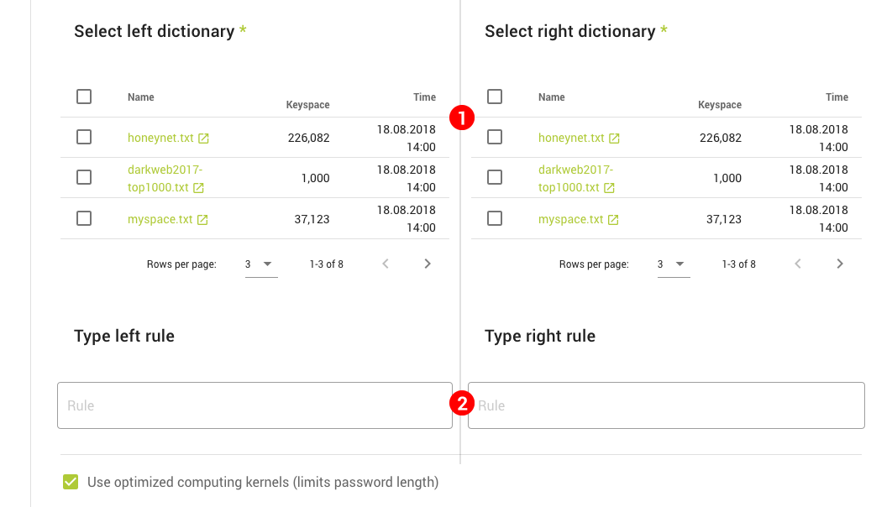Focus the right Rule input field
The width and height of the screenshot is (892, 507).
point(666,405)
